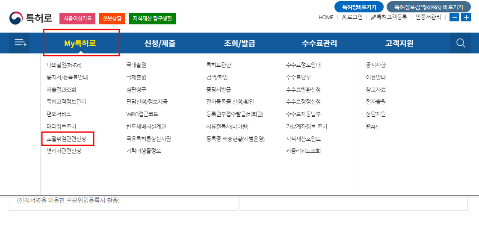479x239 pixels.
Task: Select 가상계좌정보 조회 menu item
Action: 307,127
